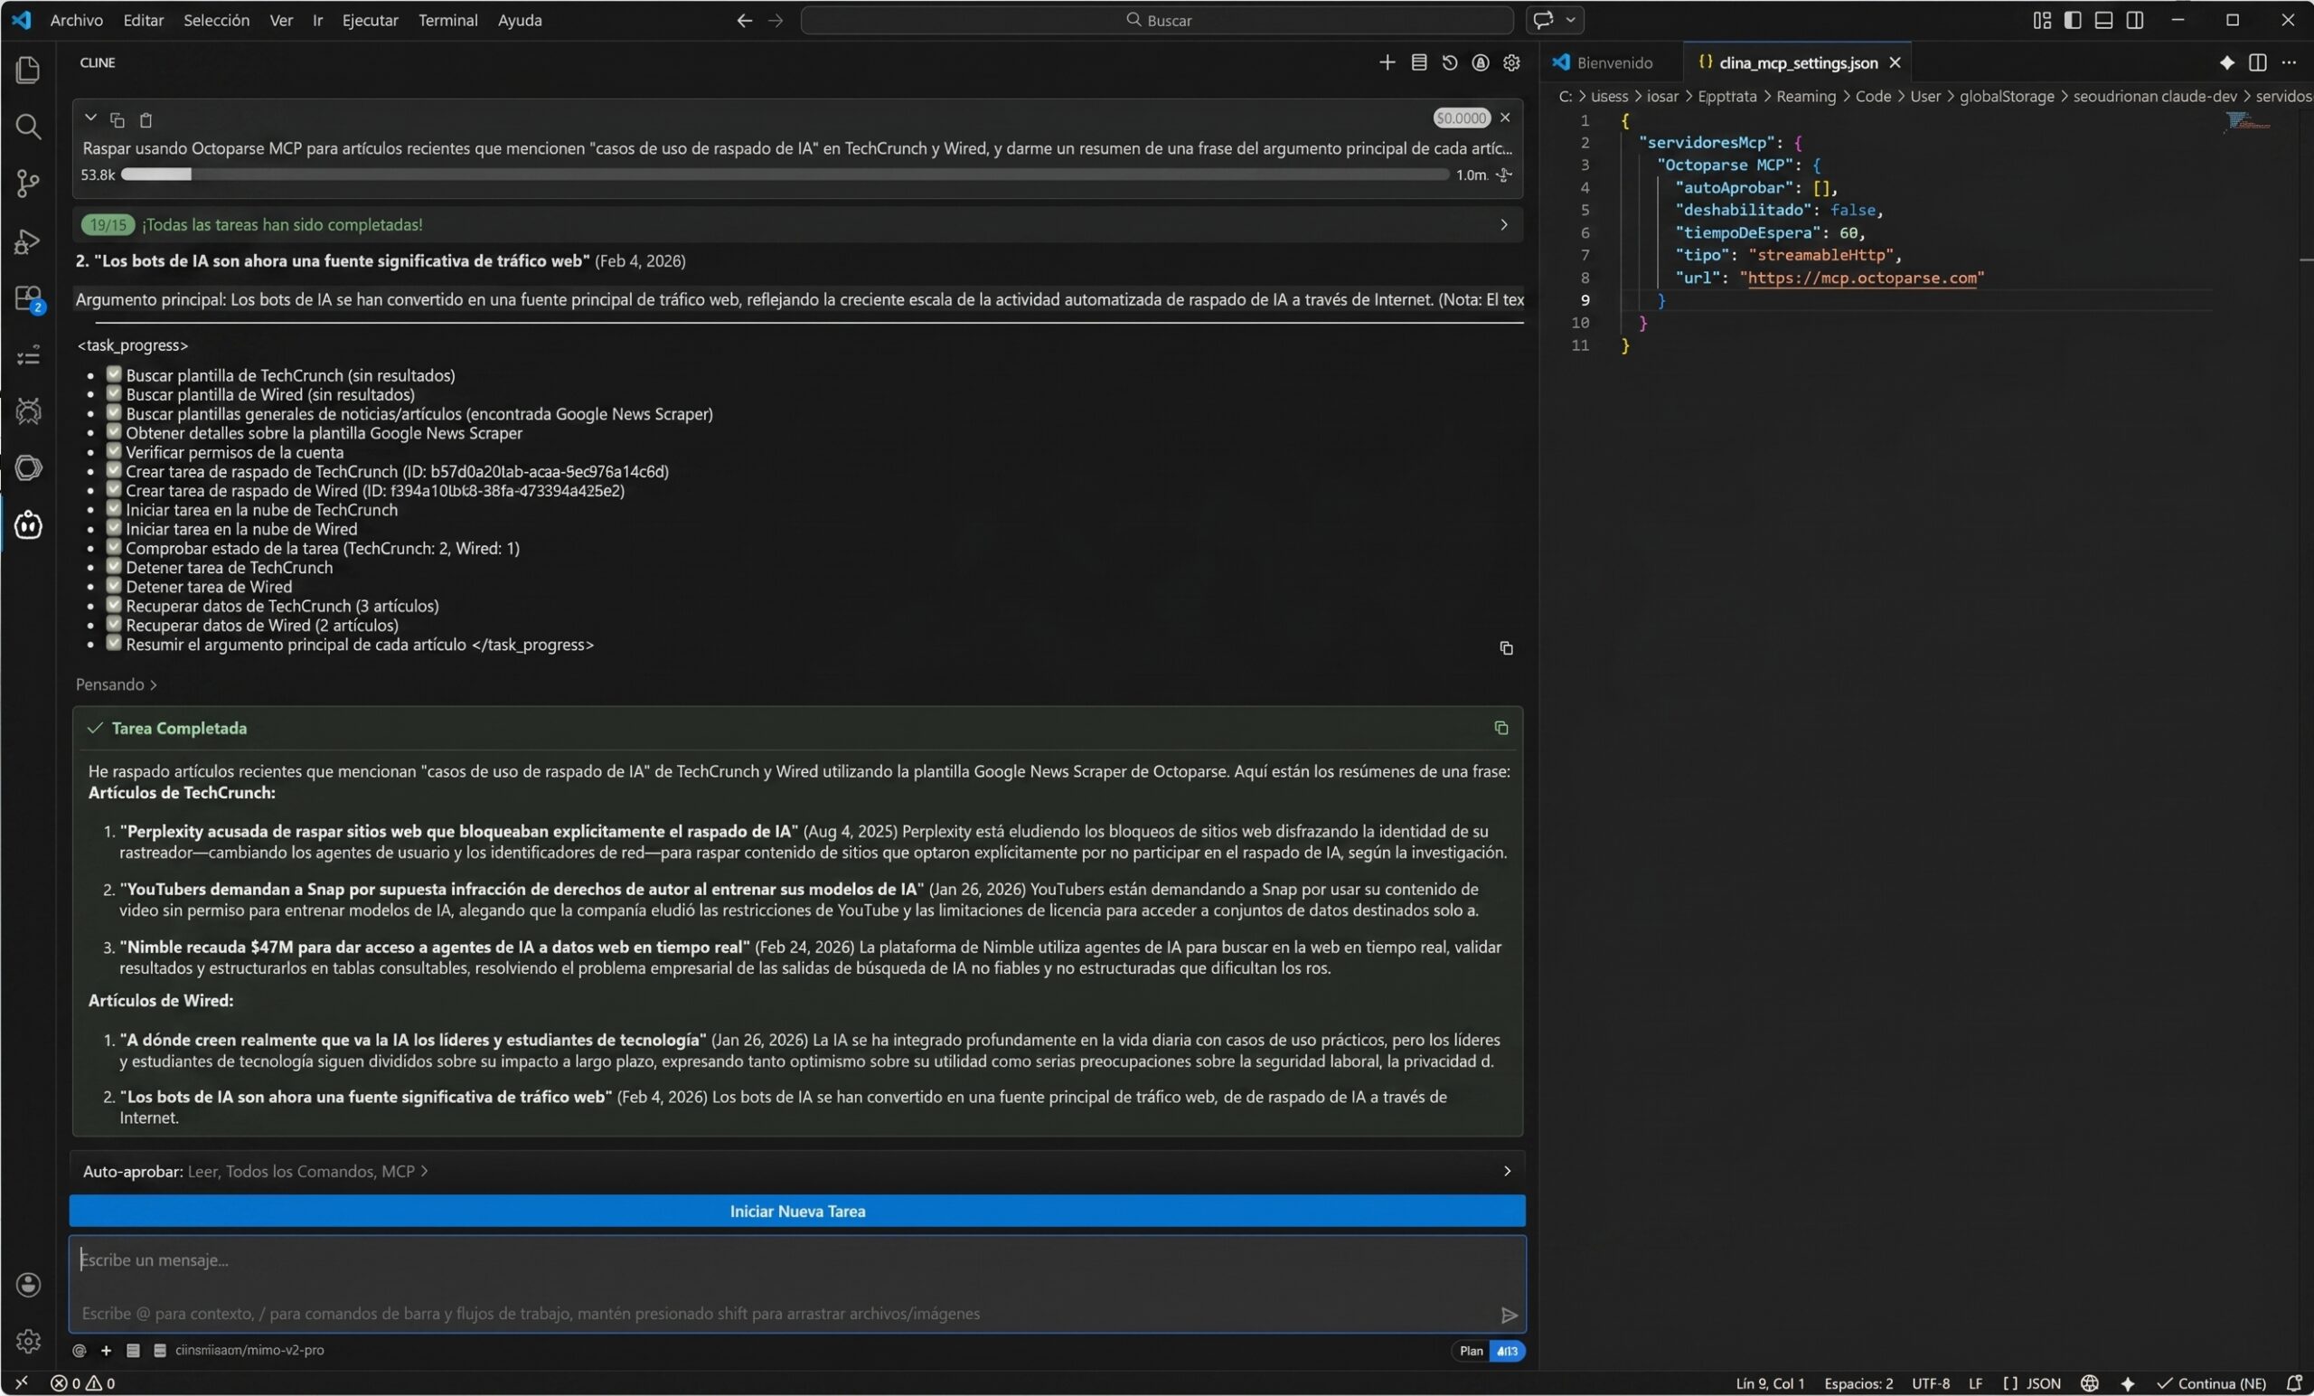The image size is (2314, 1396).
Task: Copy the Tarea Completada response
Action: pyautogui.click(x=1500, y=728)
